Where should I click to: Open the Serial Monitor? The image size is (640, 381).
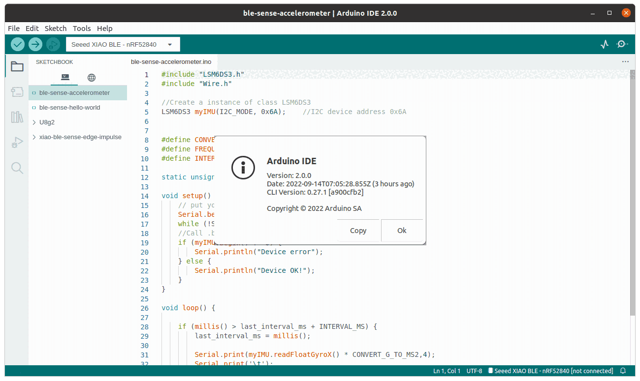[x=622, y=44]
